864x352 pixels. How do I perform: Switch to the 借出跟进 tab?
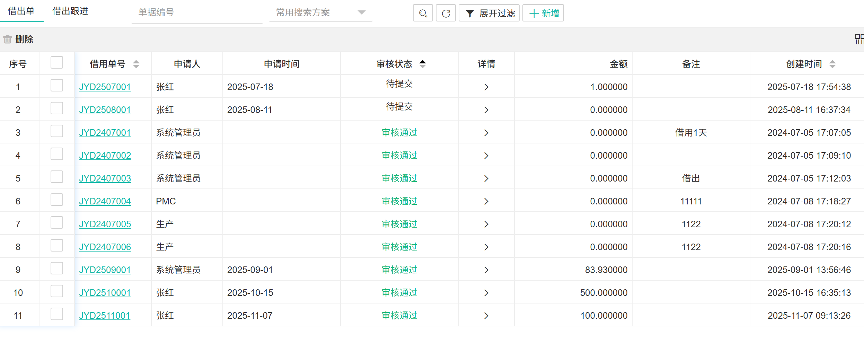(x=70, y=11)
